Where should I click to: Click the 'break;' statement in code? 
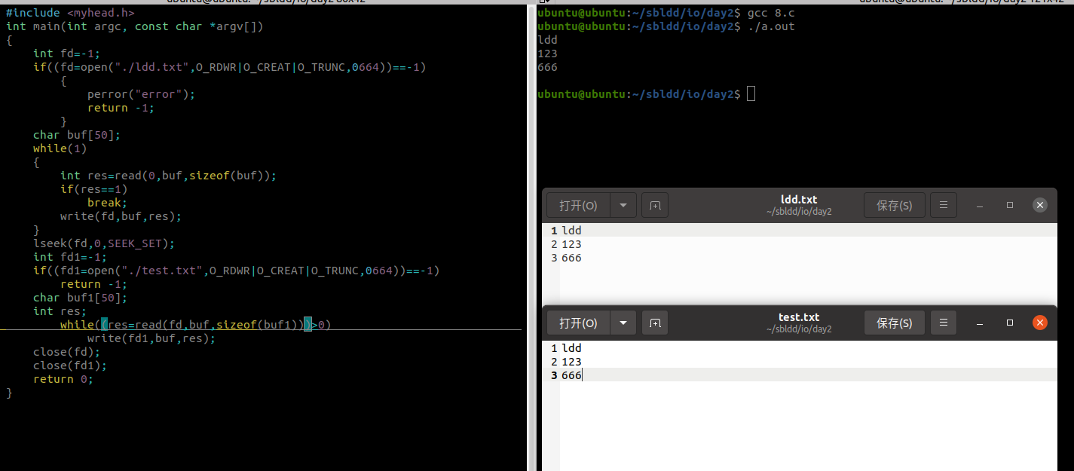[x=107, y=203]
